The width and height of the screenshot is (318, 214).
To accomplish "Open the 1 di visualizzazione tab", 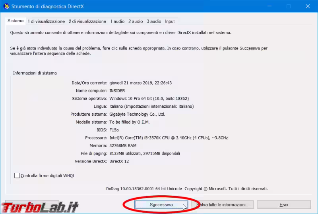I will [46, 21].
